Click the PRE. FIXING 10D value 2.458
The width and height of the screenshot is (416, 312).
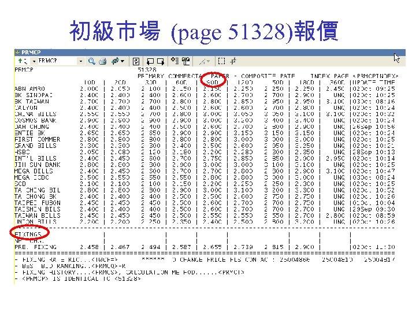click(89, 247)
